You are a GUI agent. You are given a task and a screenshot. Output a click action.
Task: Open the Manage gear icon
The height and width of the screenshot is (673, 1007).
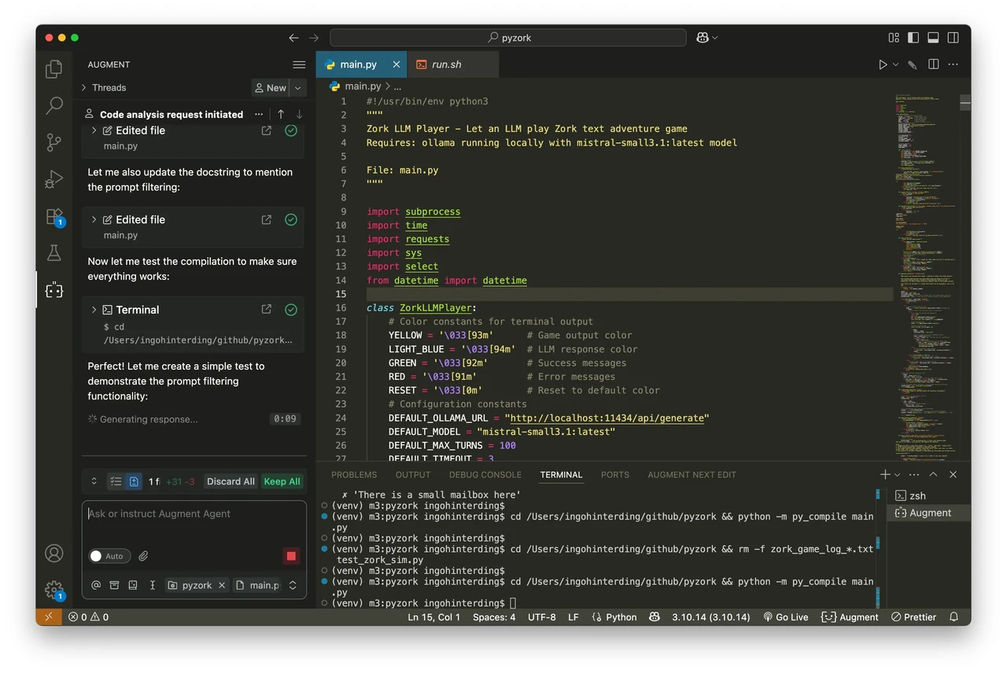pos(54,590)
